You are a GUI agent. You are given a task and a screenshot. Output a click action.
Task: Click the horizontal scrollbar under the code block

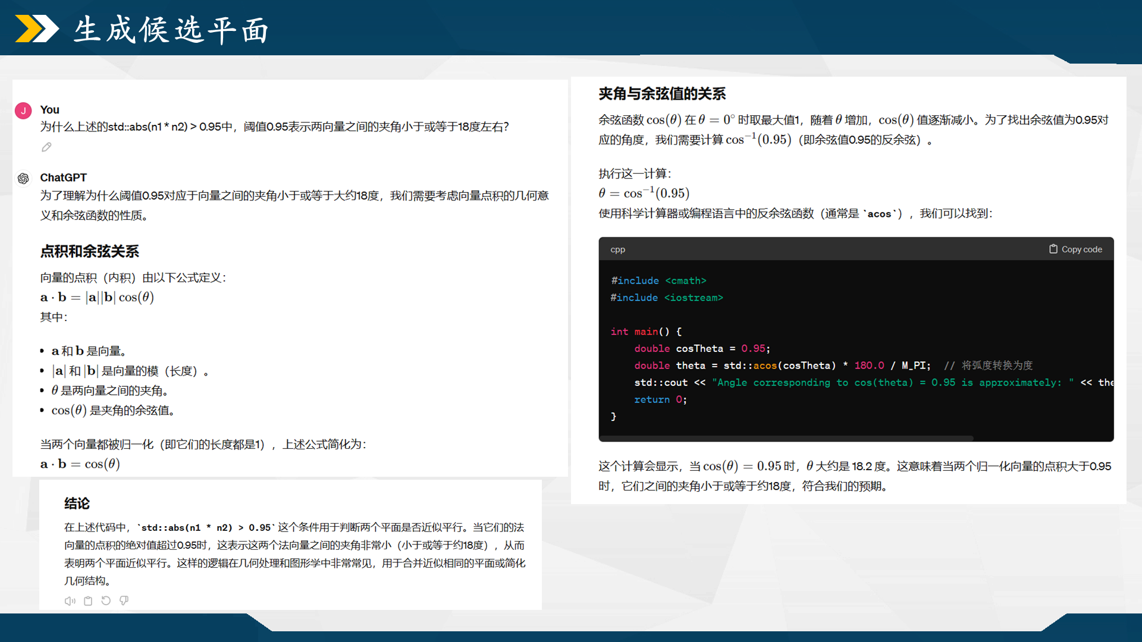786,439
